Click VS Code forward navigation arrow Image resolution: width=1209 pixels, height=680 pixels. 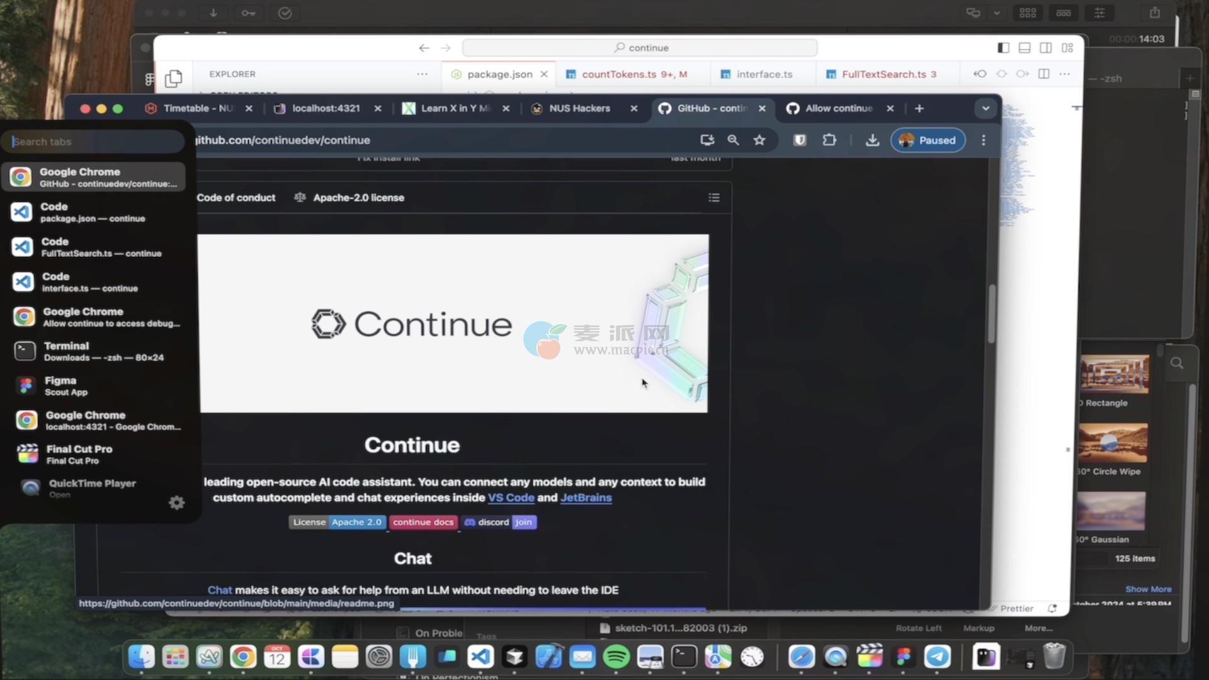(x=445, y=48)
